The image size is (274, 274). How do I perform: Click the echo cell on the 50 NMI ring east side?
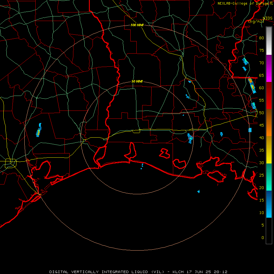190,138
